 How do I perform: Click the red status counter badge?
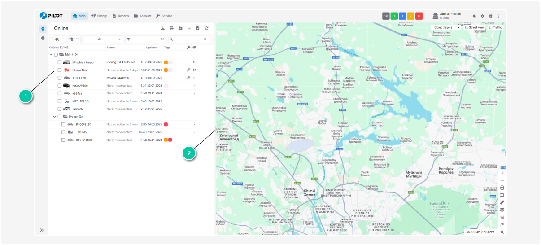[x=419, y=16]
